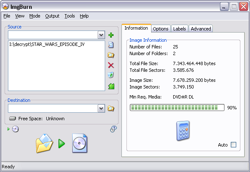Open the Output menu

pyautogui.click(x=52, y=16)
